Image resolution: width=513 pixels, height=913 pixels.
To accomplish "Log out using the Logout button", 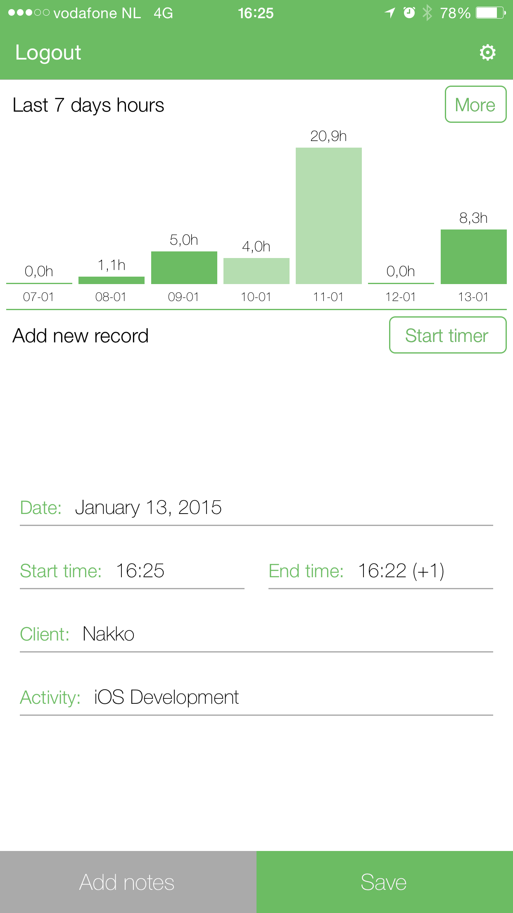I will pos(48,53).
